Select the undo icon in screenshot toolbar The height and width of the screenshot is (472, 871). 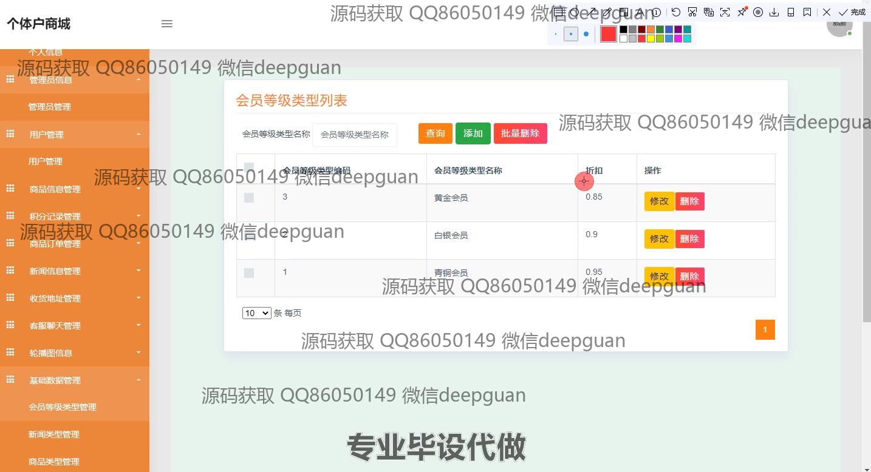pos(675,12)
